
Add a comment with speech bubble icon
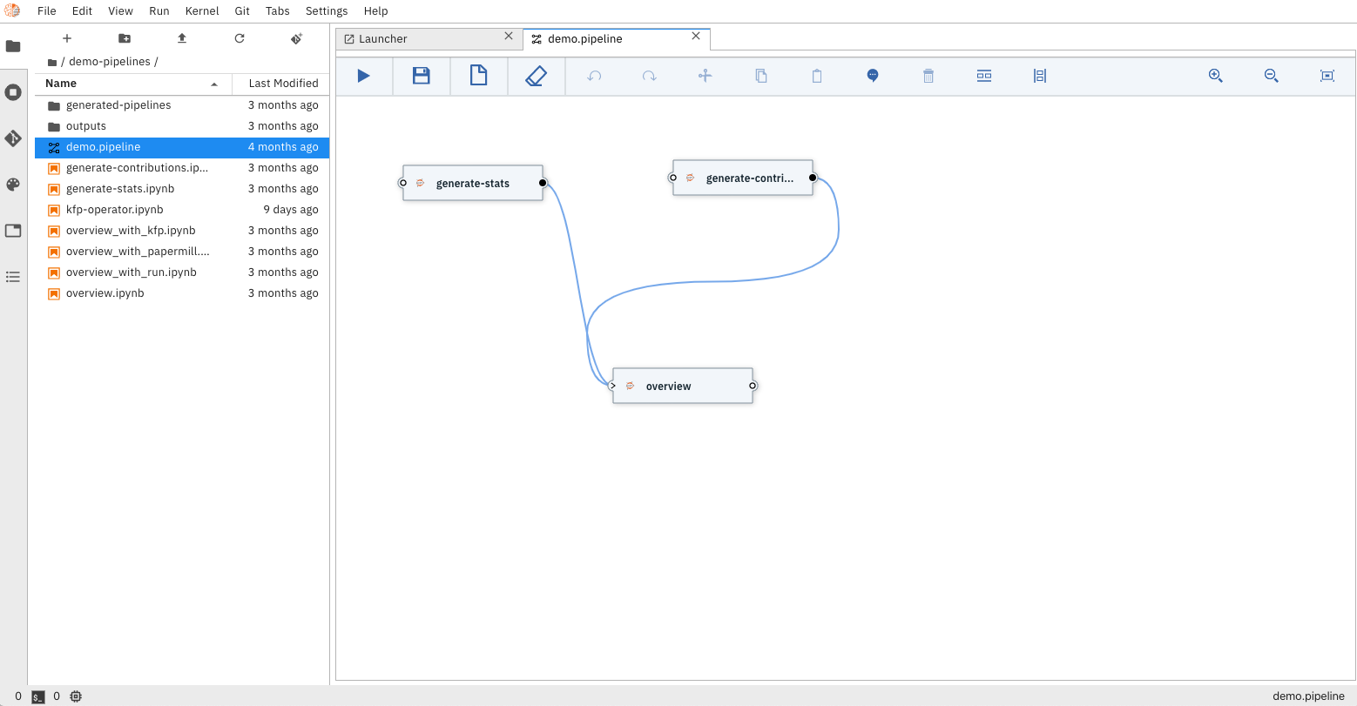coord(873,76)
